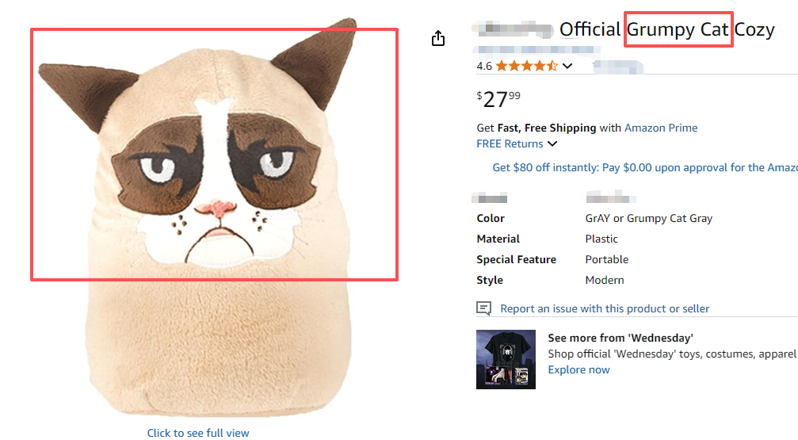Viewport: 798px width, 440px height.
Task: Click the 'See more from Wednesday' heading
Action: (620, 338)
